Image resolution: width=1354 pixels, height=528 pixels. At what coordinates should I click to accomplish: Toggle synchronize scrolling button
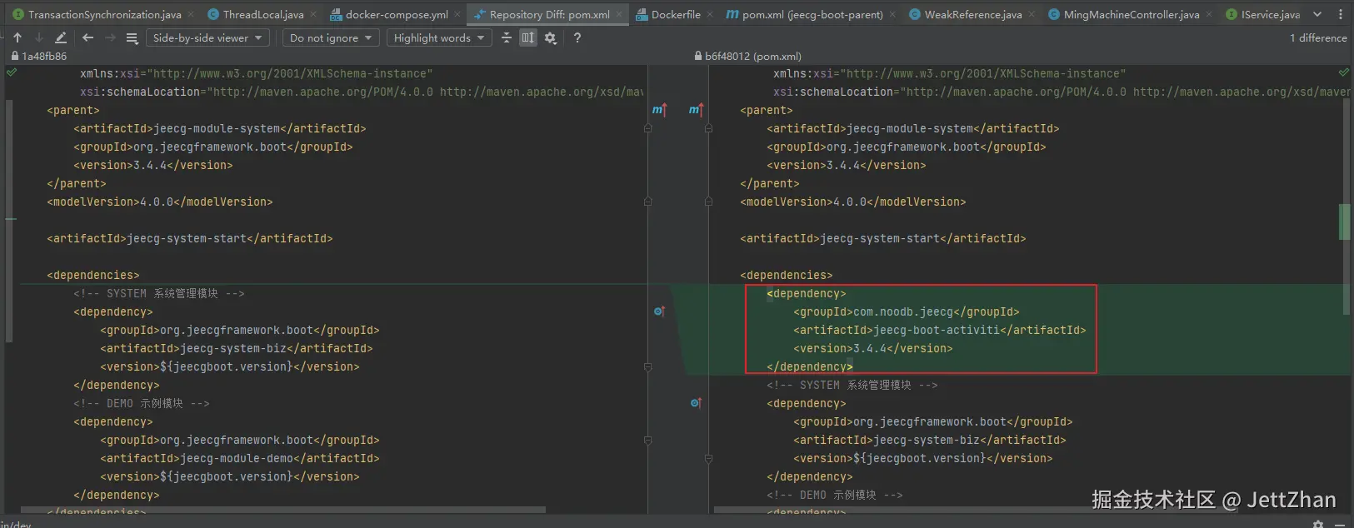click(527, 37)
